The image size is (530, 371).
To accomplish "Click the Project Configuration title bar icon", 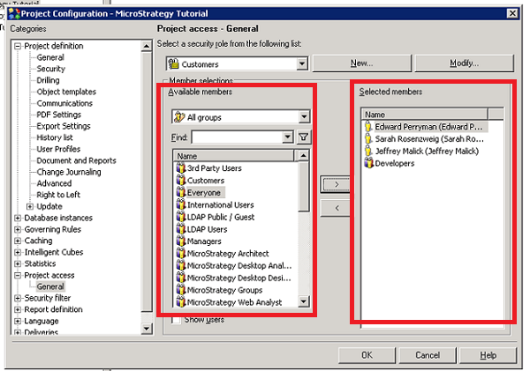I will point(14,13).
